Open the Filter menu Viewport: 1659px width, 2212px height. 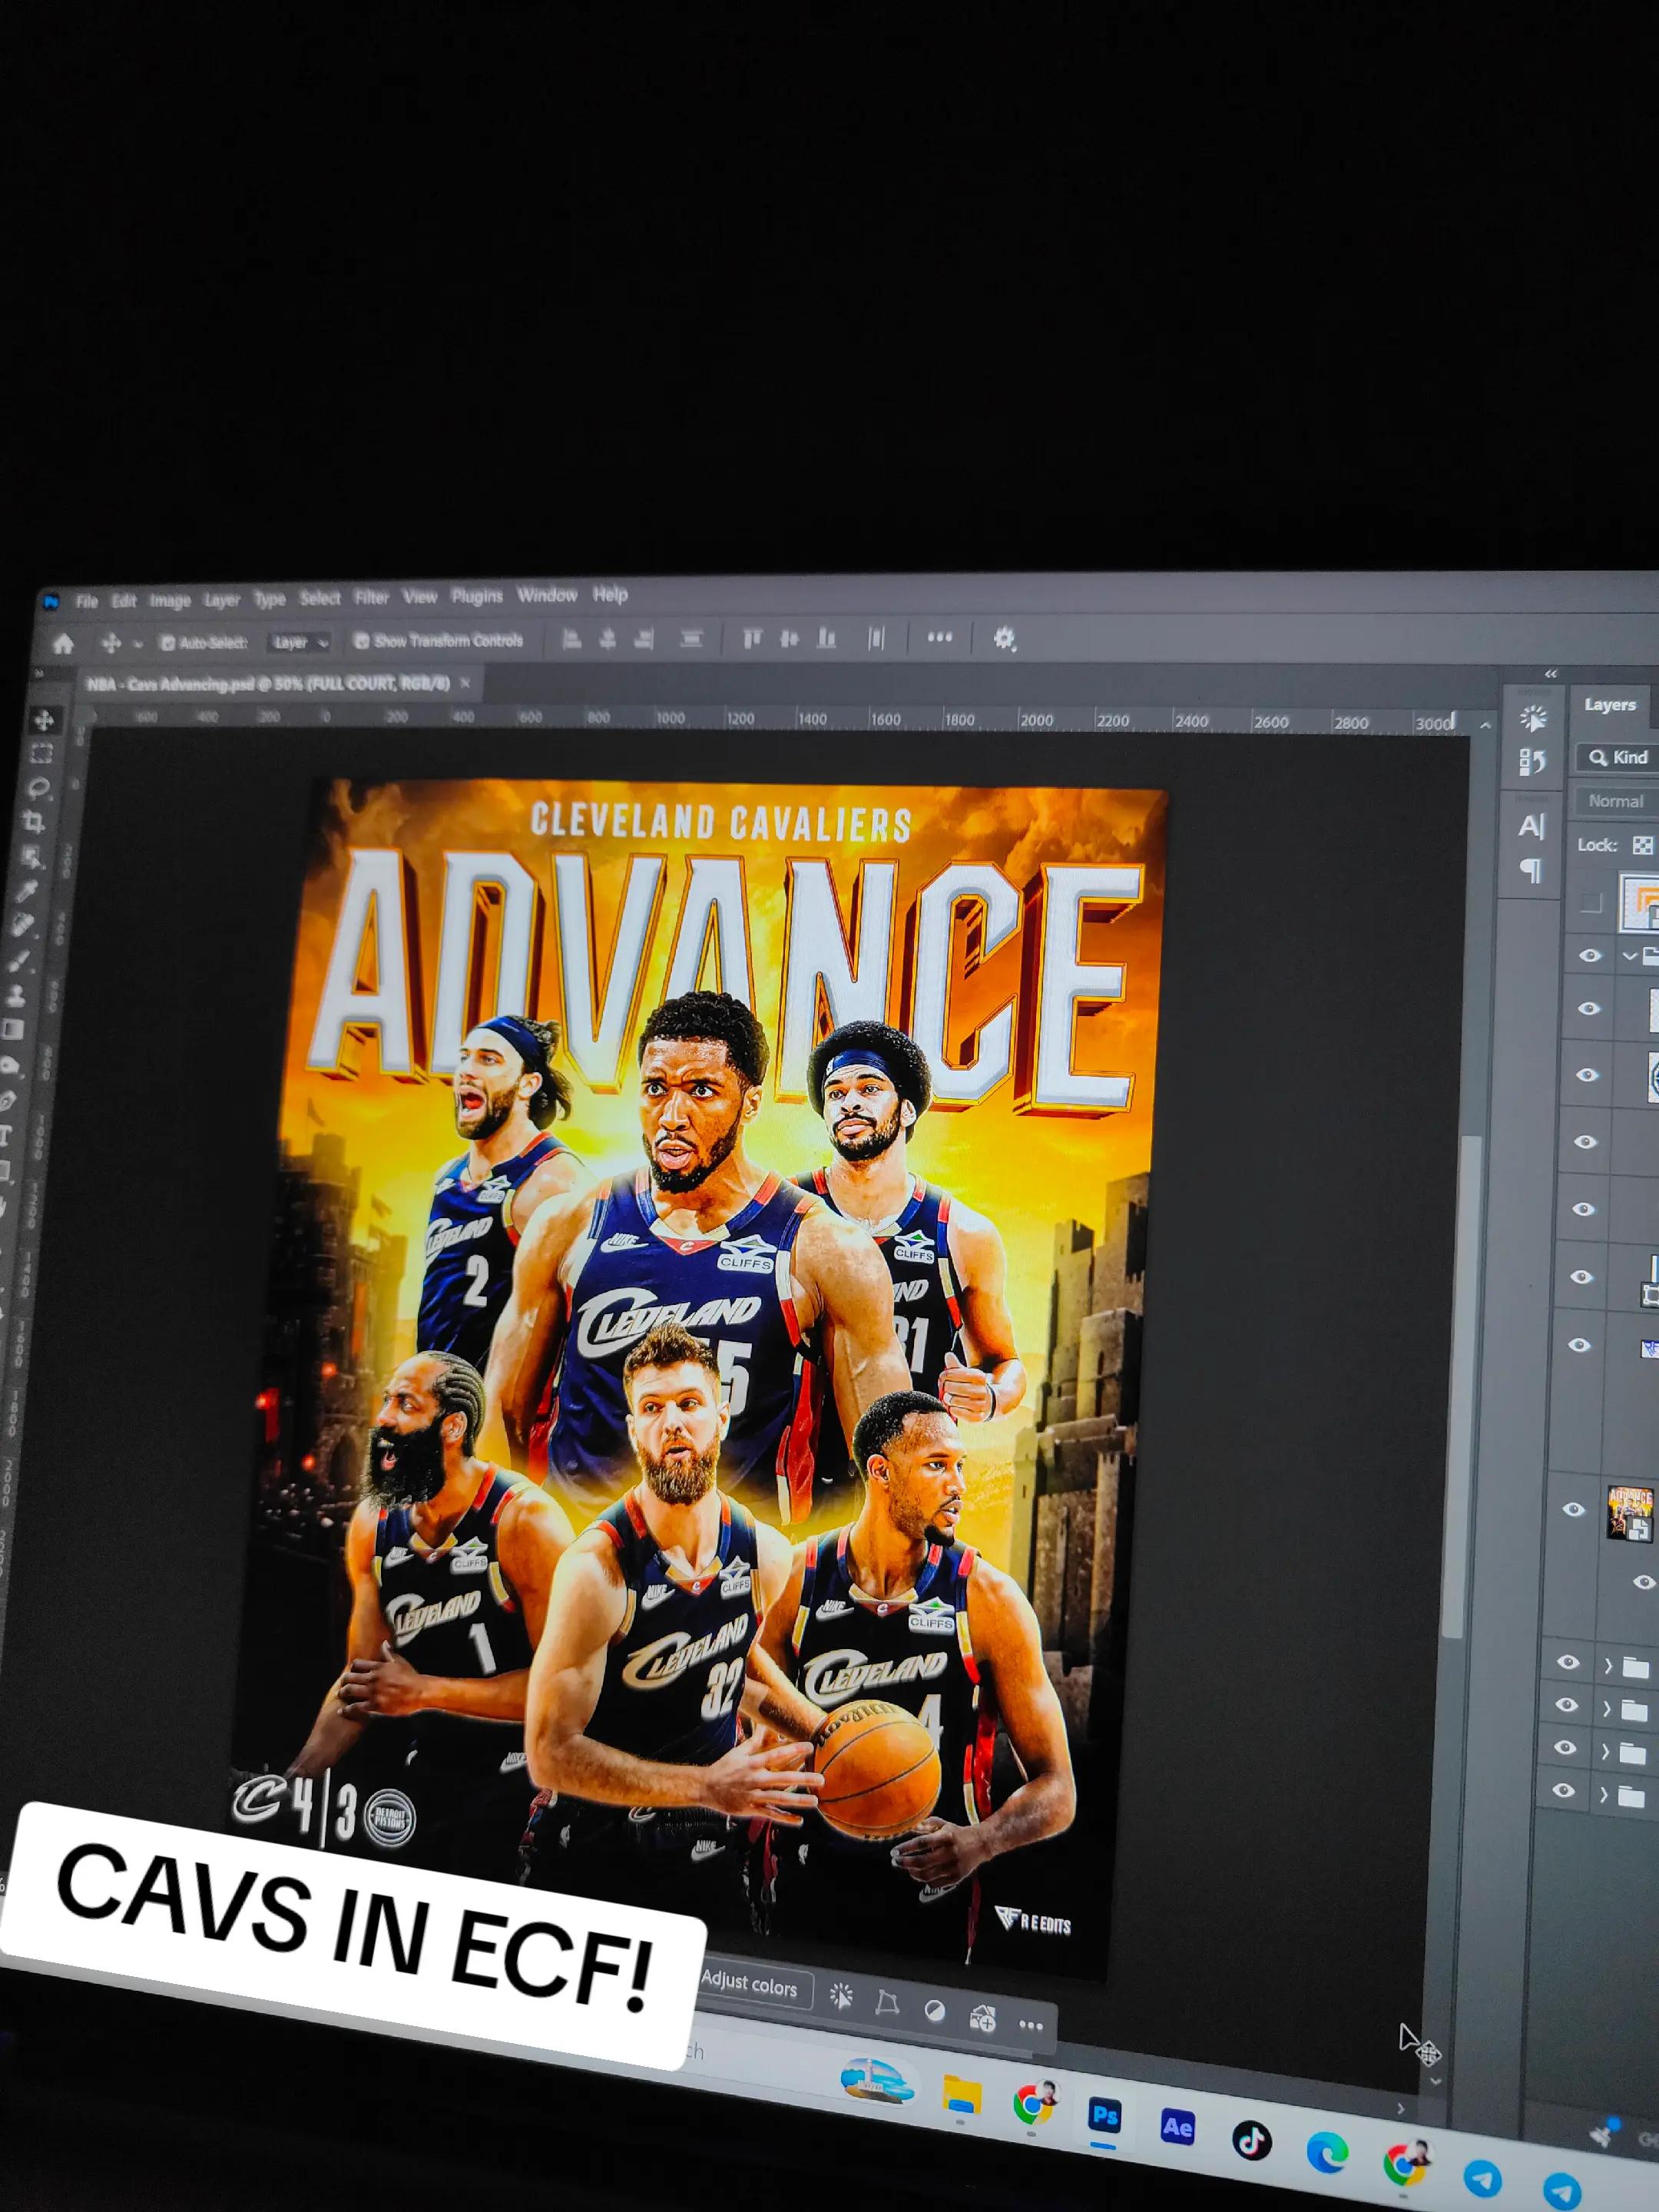tap(372, 598)
